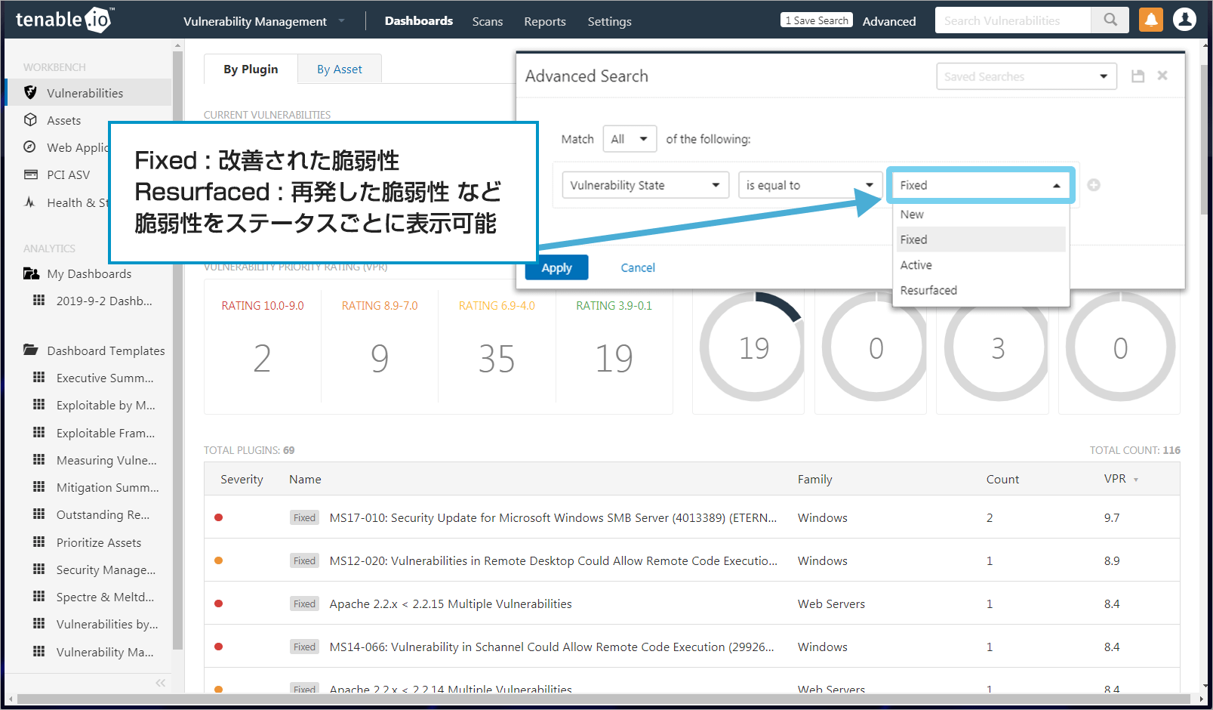This screenshot has height=710, width=1213.
Task: Sort by the Count column header
Action: tap(1002, 479)
